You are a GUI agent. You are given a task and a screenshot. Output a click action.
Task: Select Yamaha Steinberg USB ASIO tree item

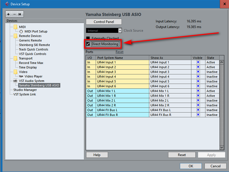coord(39,85)
